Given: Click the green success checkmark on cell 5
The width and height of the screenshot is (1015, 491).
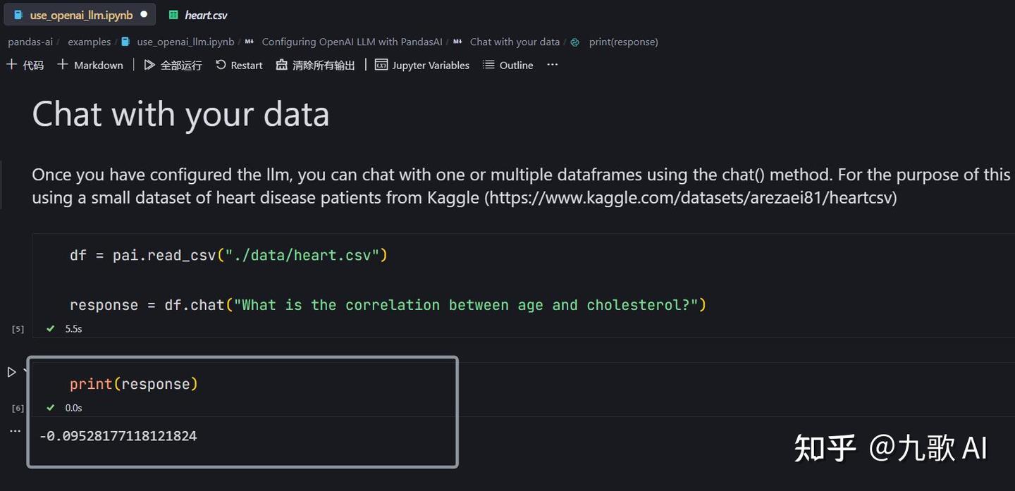Looking at the screenshot, I should (49, 328).
